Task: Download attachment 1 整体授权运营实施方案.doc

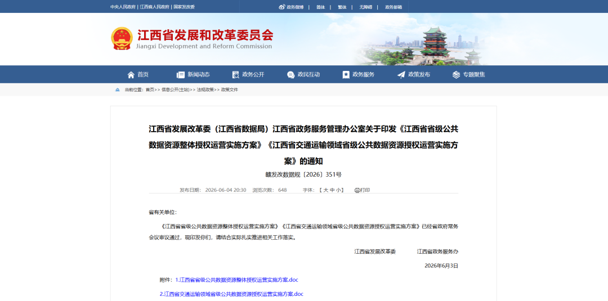Action: point(236,280)
